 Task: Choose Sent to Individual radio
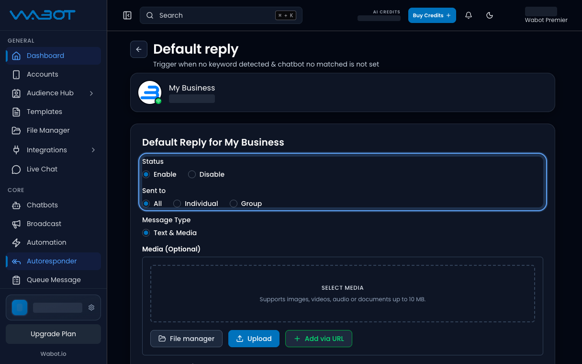coord(177,204)
